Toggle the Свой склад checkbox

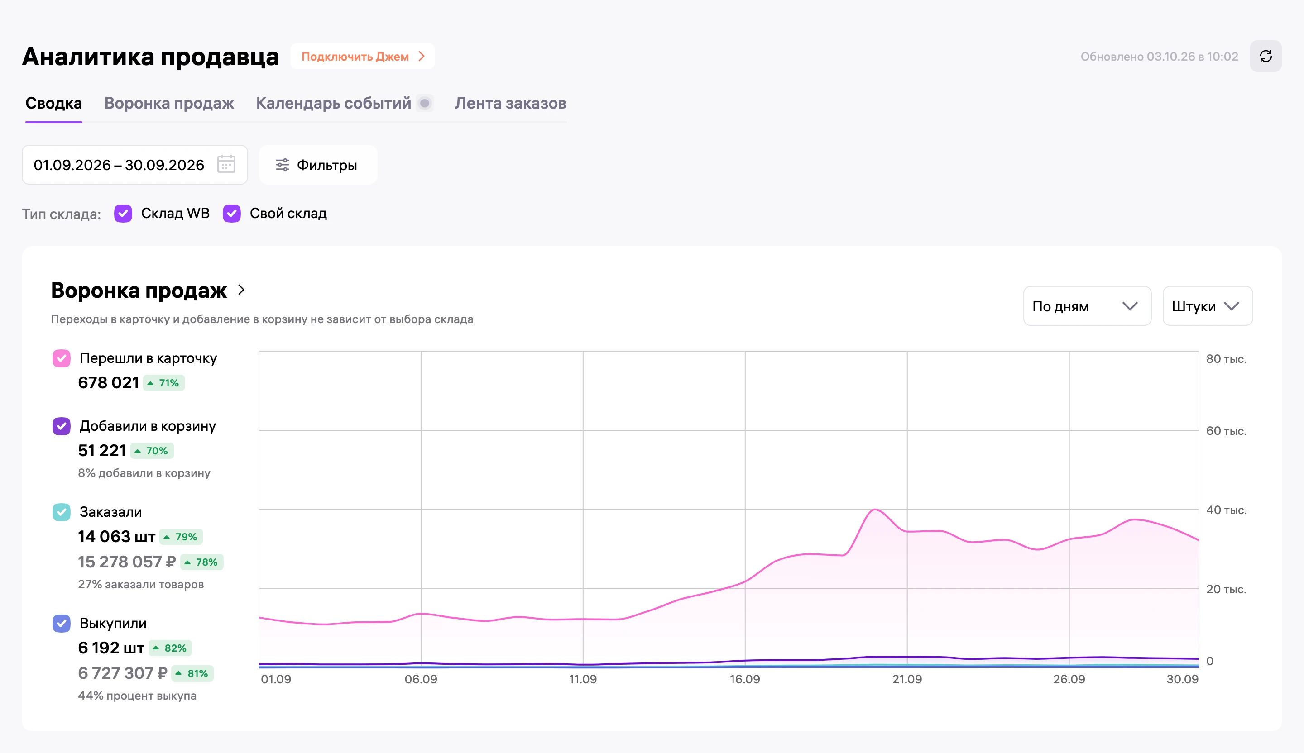(232, 214)
